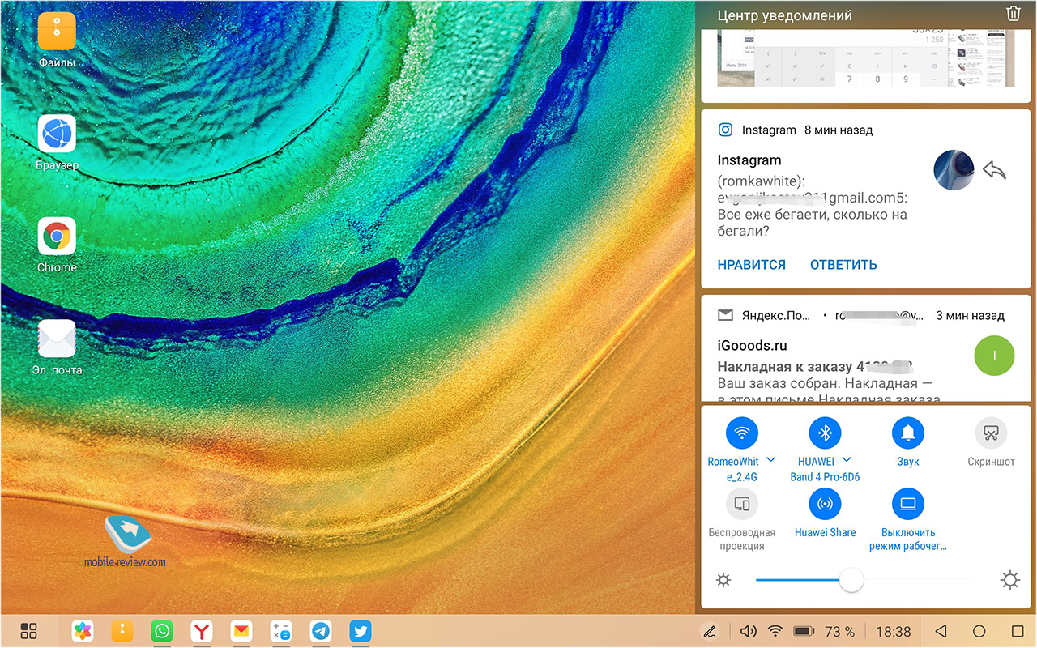
Task: Click the Центр уведомлений header
Action: [784, 15]
